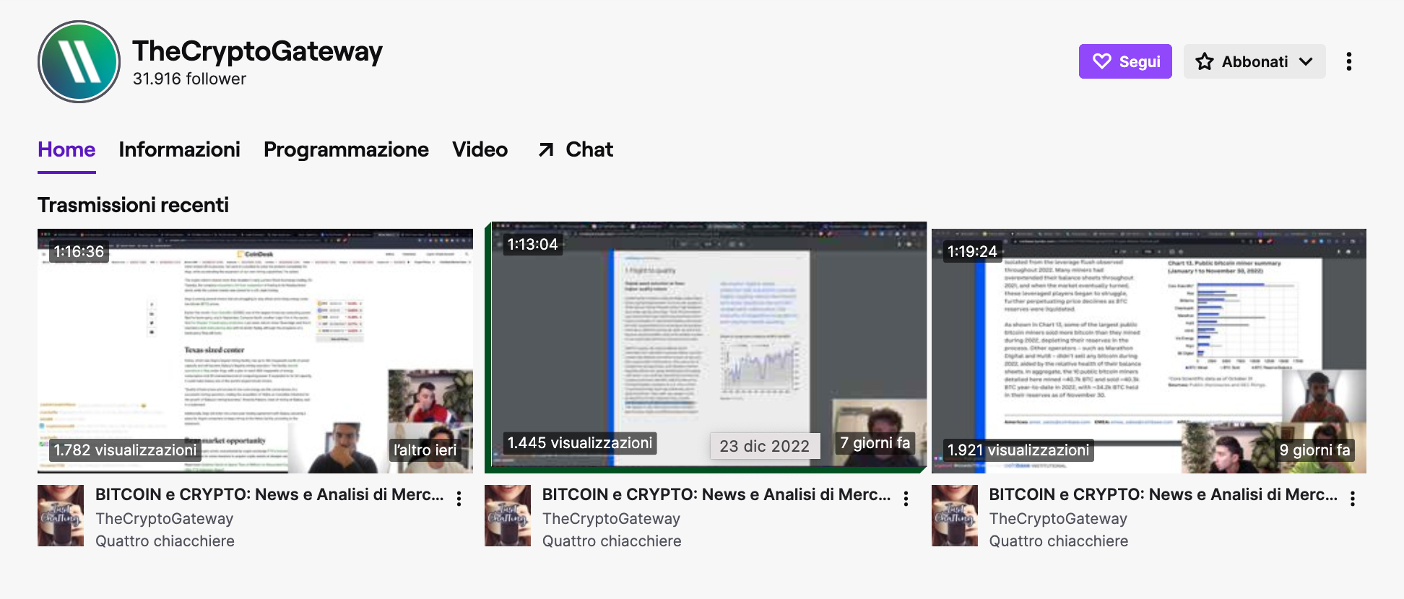1404x599 pixels.
Task: Open channel options three-dot menu
Action: point(1348,61)
